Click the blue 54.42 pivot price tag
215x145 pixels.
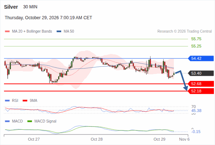(200, 58)
